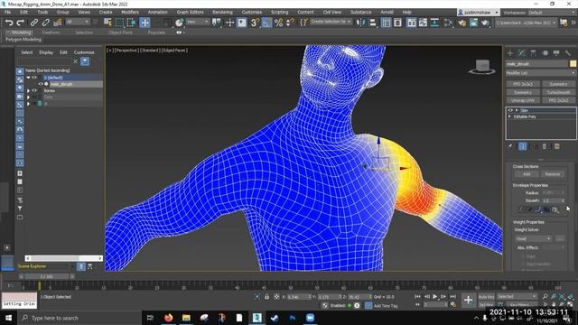Screen dimensions: 578x325
Task: Toggle visibility eye of 0 (default) layer
Action: pos(34,78)
